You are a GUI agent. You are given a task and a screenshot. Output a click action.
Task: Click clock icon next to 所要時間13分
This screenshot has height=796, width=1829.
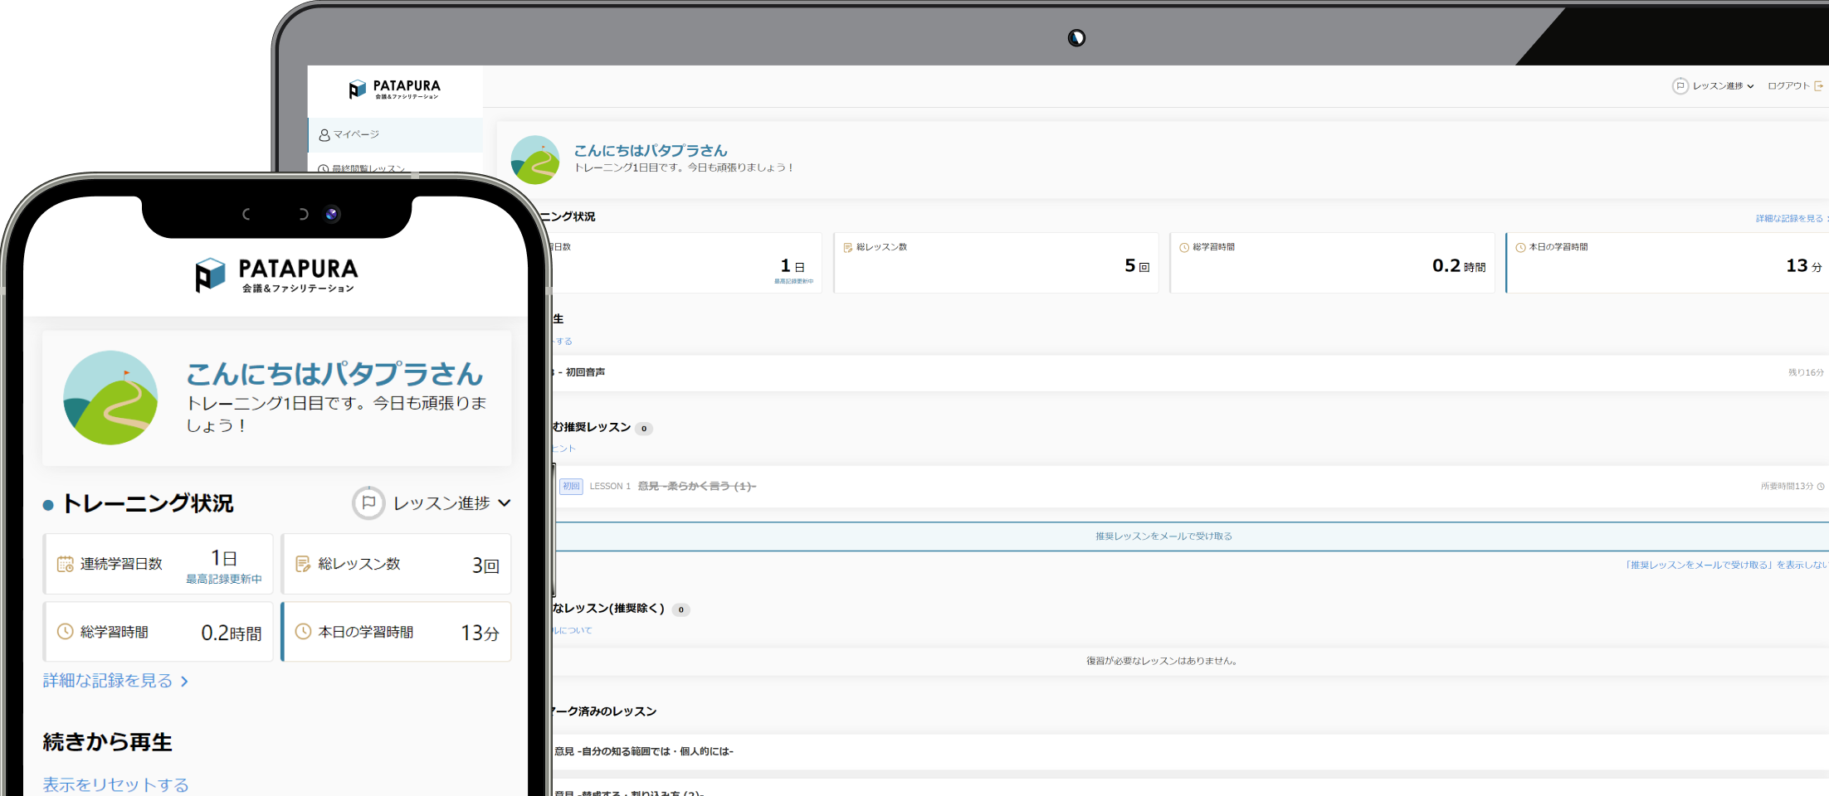pos(1821,486)
